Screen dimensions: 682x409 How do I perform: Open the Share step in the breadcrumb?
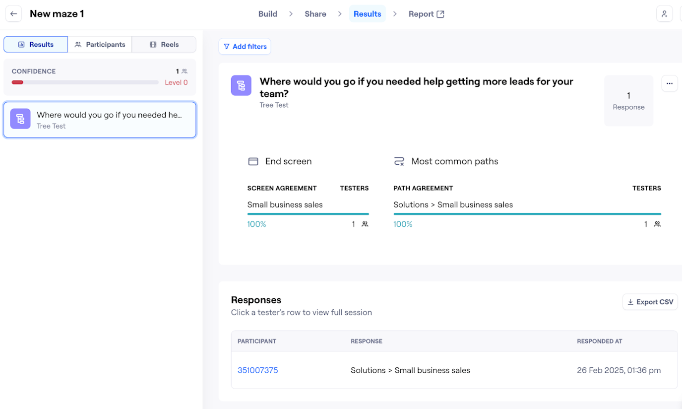click(x=315, y=13)
